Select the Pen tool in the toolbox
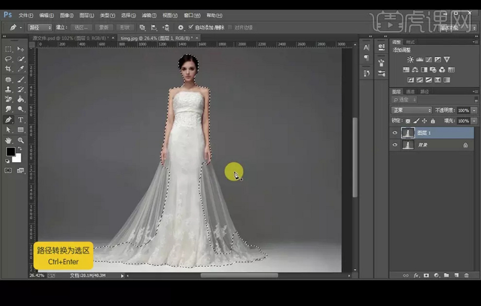481x306 pixels. (8, 120)
